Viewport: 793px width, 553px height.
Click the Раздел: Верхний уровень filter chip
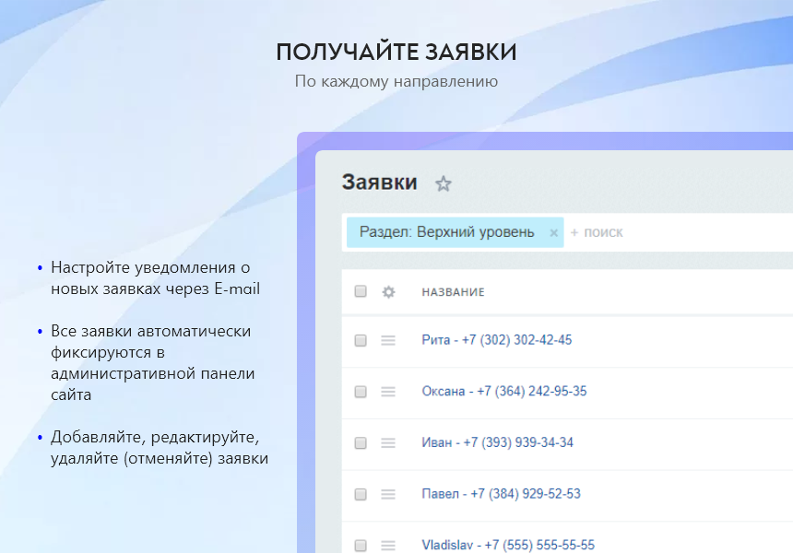click(x=446, y=232)
